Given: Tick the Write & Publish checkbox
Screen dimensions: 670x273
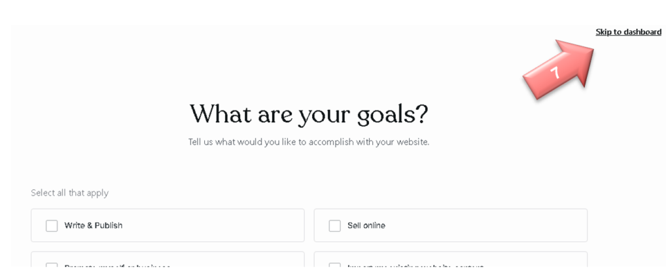Looking at the screenshot, I should [52, 225].
